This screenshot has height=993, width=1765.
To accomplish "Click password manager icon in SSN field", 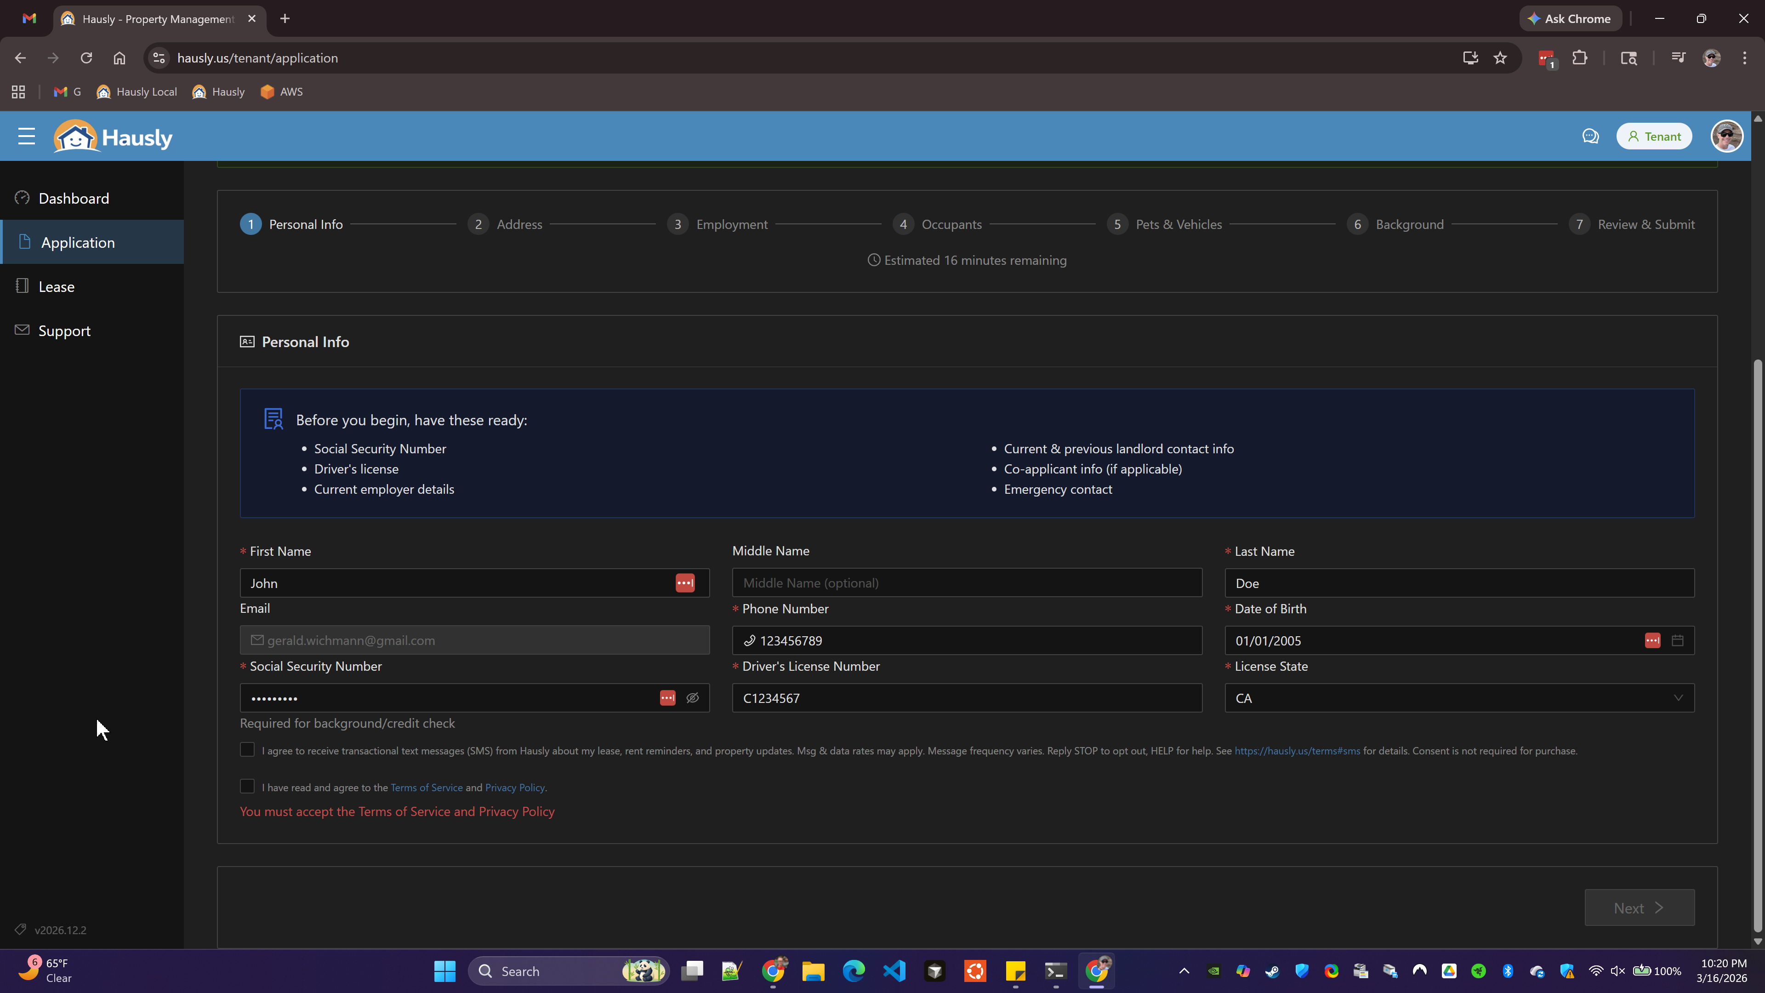I will point(667,698).
